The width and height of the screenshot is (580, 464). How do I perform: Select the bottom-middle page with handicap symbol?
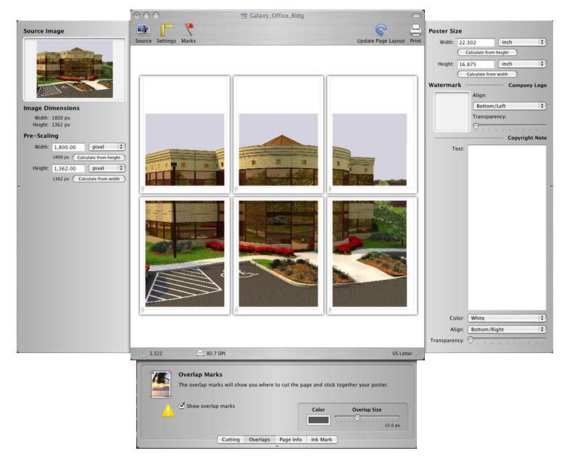(x=278, y=256)
